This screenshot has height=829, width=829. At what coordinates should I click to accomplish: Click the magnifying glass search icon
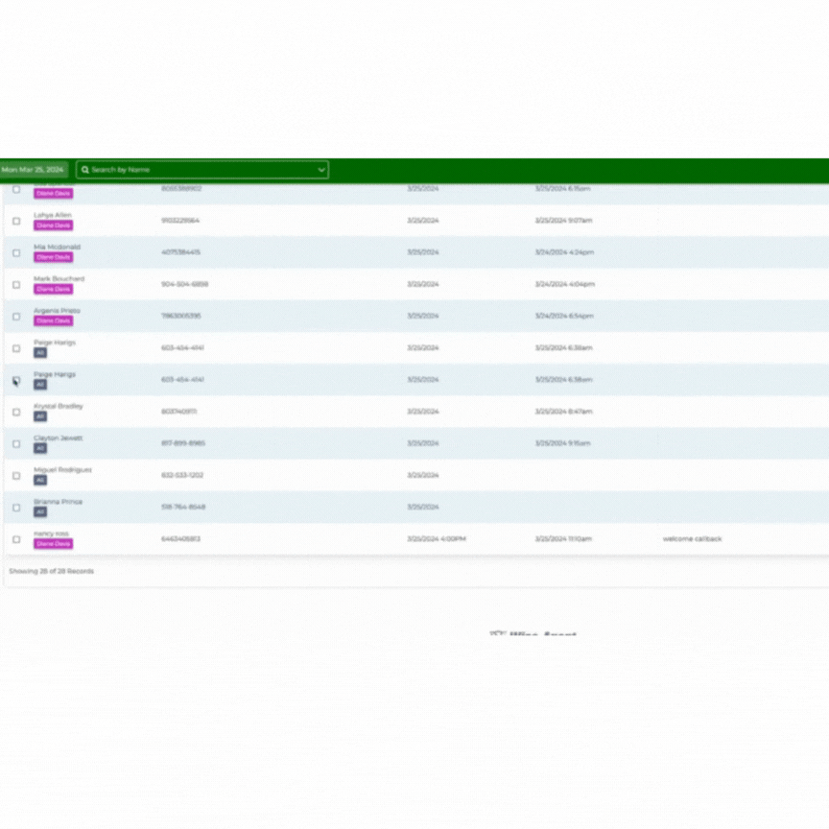pos(85,169)
